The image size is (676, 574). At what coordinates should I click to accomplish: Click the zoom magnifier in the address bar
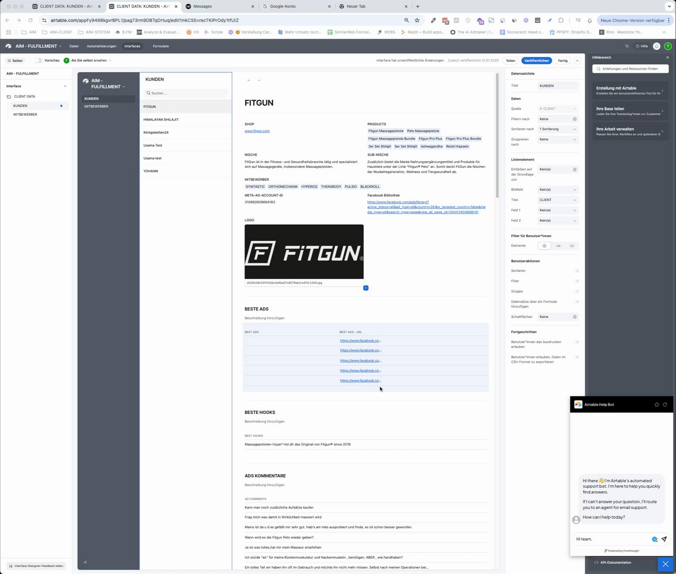tap(406, 20)
